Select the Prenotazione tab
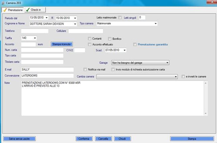 tap(13, 10)
